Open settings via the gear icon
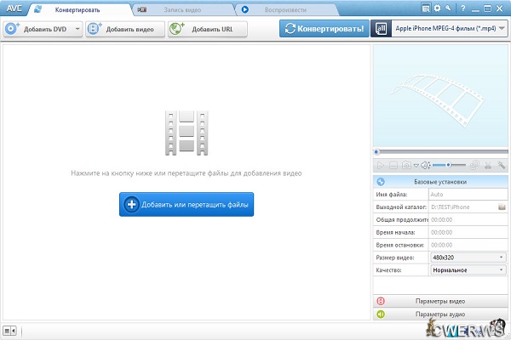 click(436, 8)
